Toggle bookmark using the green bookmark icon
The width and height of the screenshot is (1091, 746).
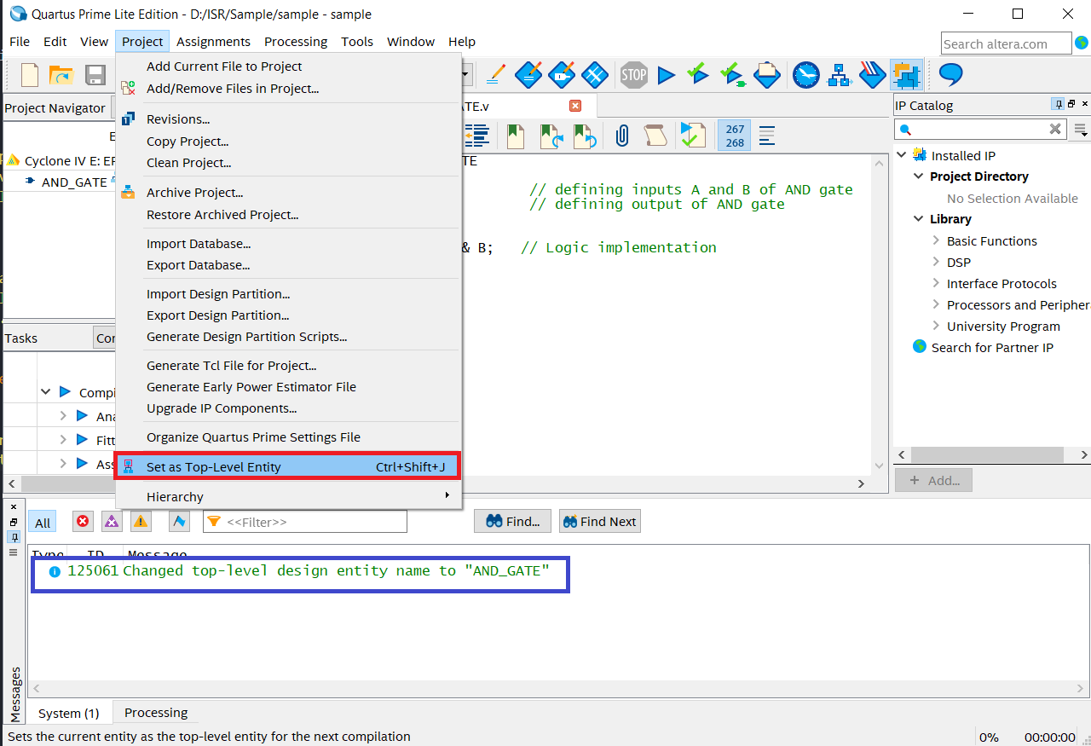[x=516, y=136]
